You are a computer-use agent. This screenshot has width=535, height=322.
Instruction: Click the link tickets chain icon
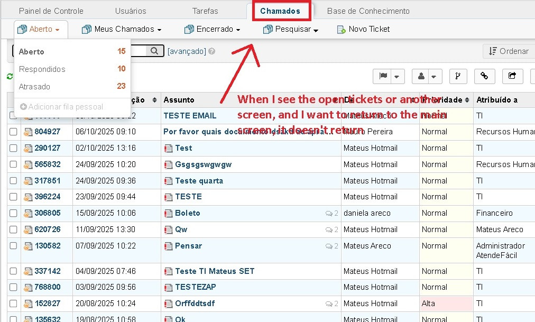click(x=484, y=76)
